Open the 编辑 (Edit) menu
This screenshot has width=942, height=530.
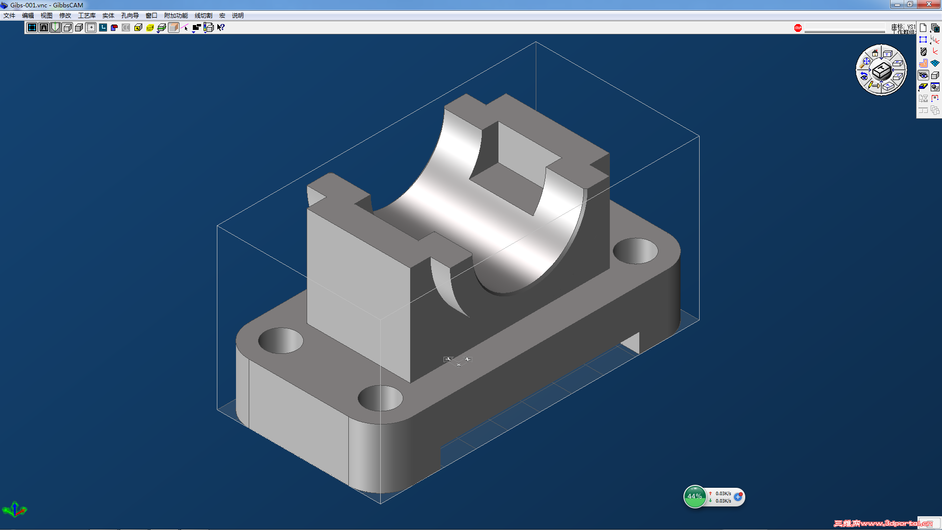click(28, 16)
